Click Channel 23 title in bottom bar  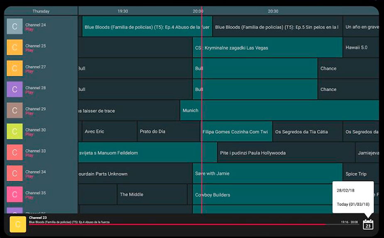(38, 217)
